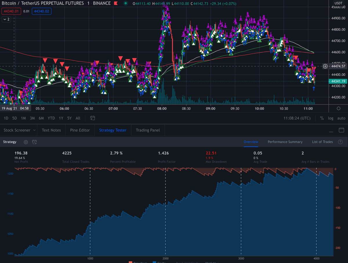Select the 1Y date range

tap(61, 118)
